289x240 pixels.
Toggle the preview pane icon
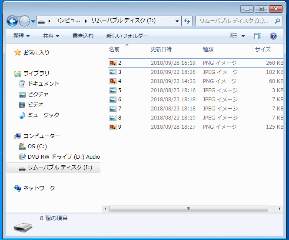(x=258, y=36)
